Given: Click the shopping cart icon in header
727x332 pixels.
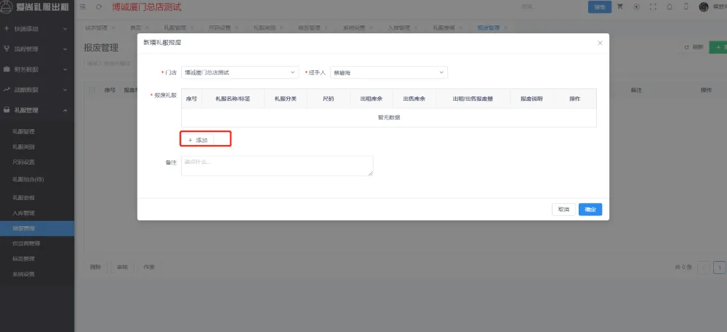Looking at the screenshot, I should pos(620,7).
